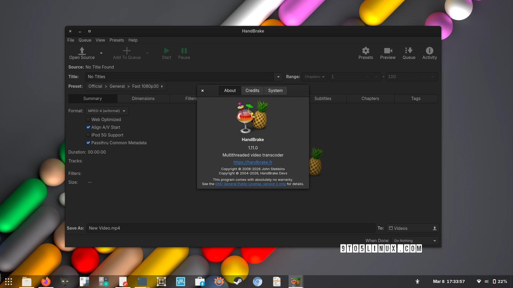Open the Activity log via info icon
513x288 pixels.
tap(429, 53)
